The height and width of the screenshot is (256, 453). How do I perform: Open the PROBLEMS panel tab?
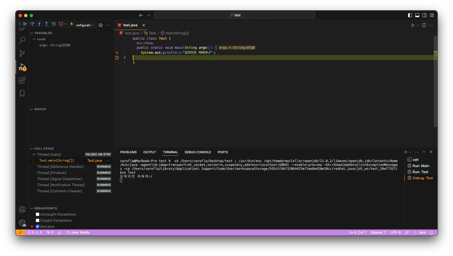coord(128,152)
